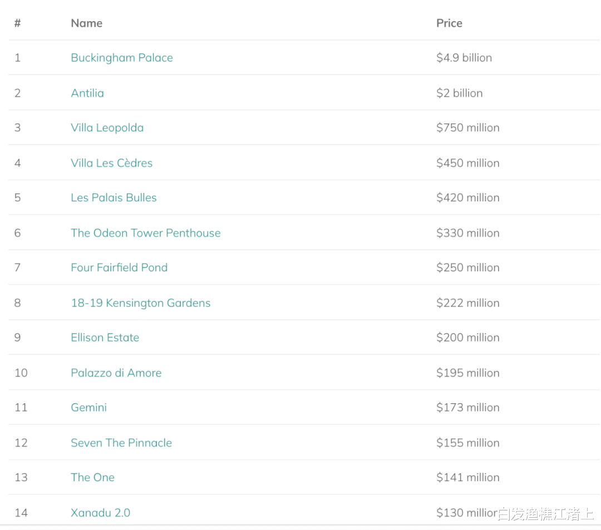The height and width of the screenshot is (530, 601).
Task: Click the # rank column header
Action: pyautogui.click(x=18, y=23)
